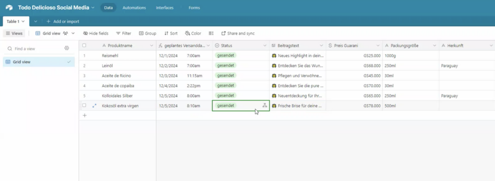
Task: Open the Packungsgröße column dropdown
Action: pos(435,46)
